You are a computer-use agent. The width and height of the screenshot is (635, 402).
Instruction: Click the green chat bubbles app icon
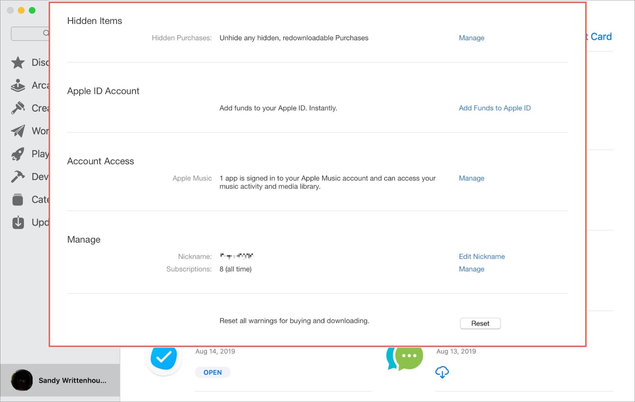tap(404, 358)
